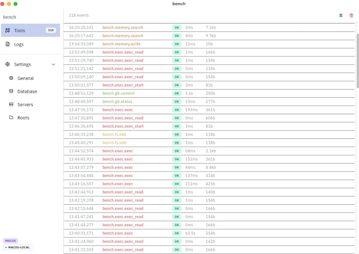The image size is (359, 254).
Task: Click the Tools wrench icon in sidebar
Action: click(x=8, y=30)
